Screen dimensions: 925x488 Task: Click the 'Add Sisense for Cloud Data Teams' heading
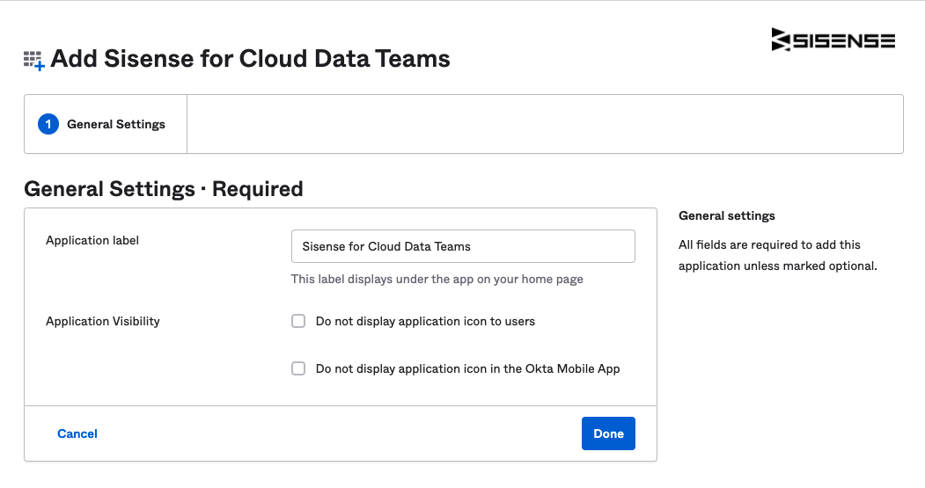(x=250, y=59)
